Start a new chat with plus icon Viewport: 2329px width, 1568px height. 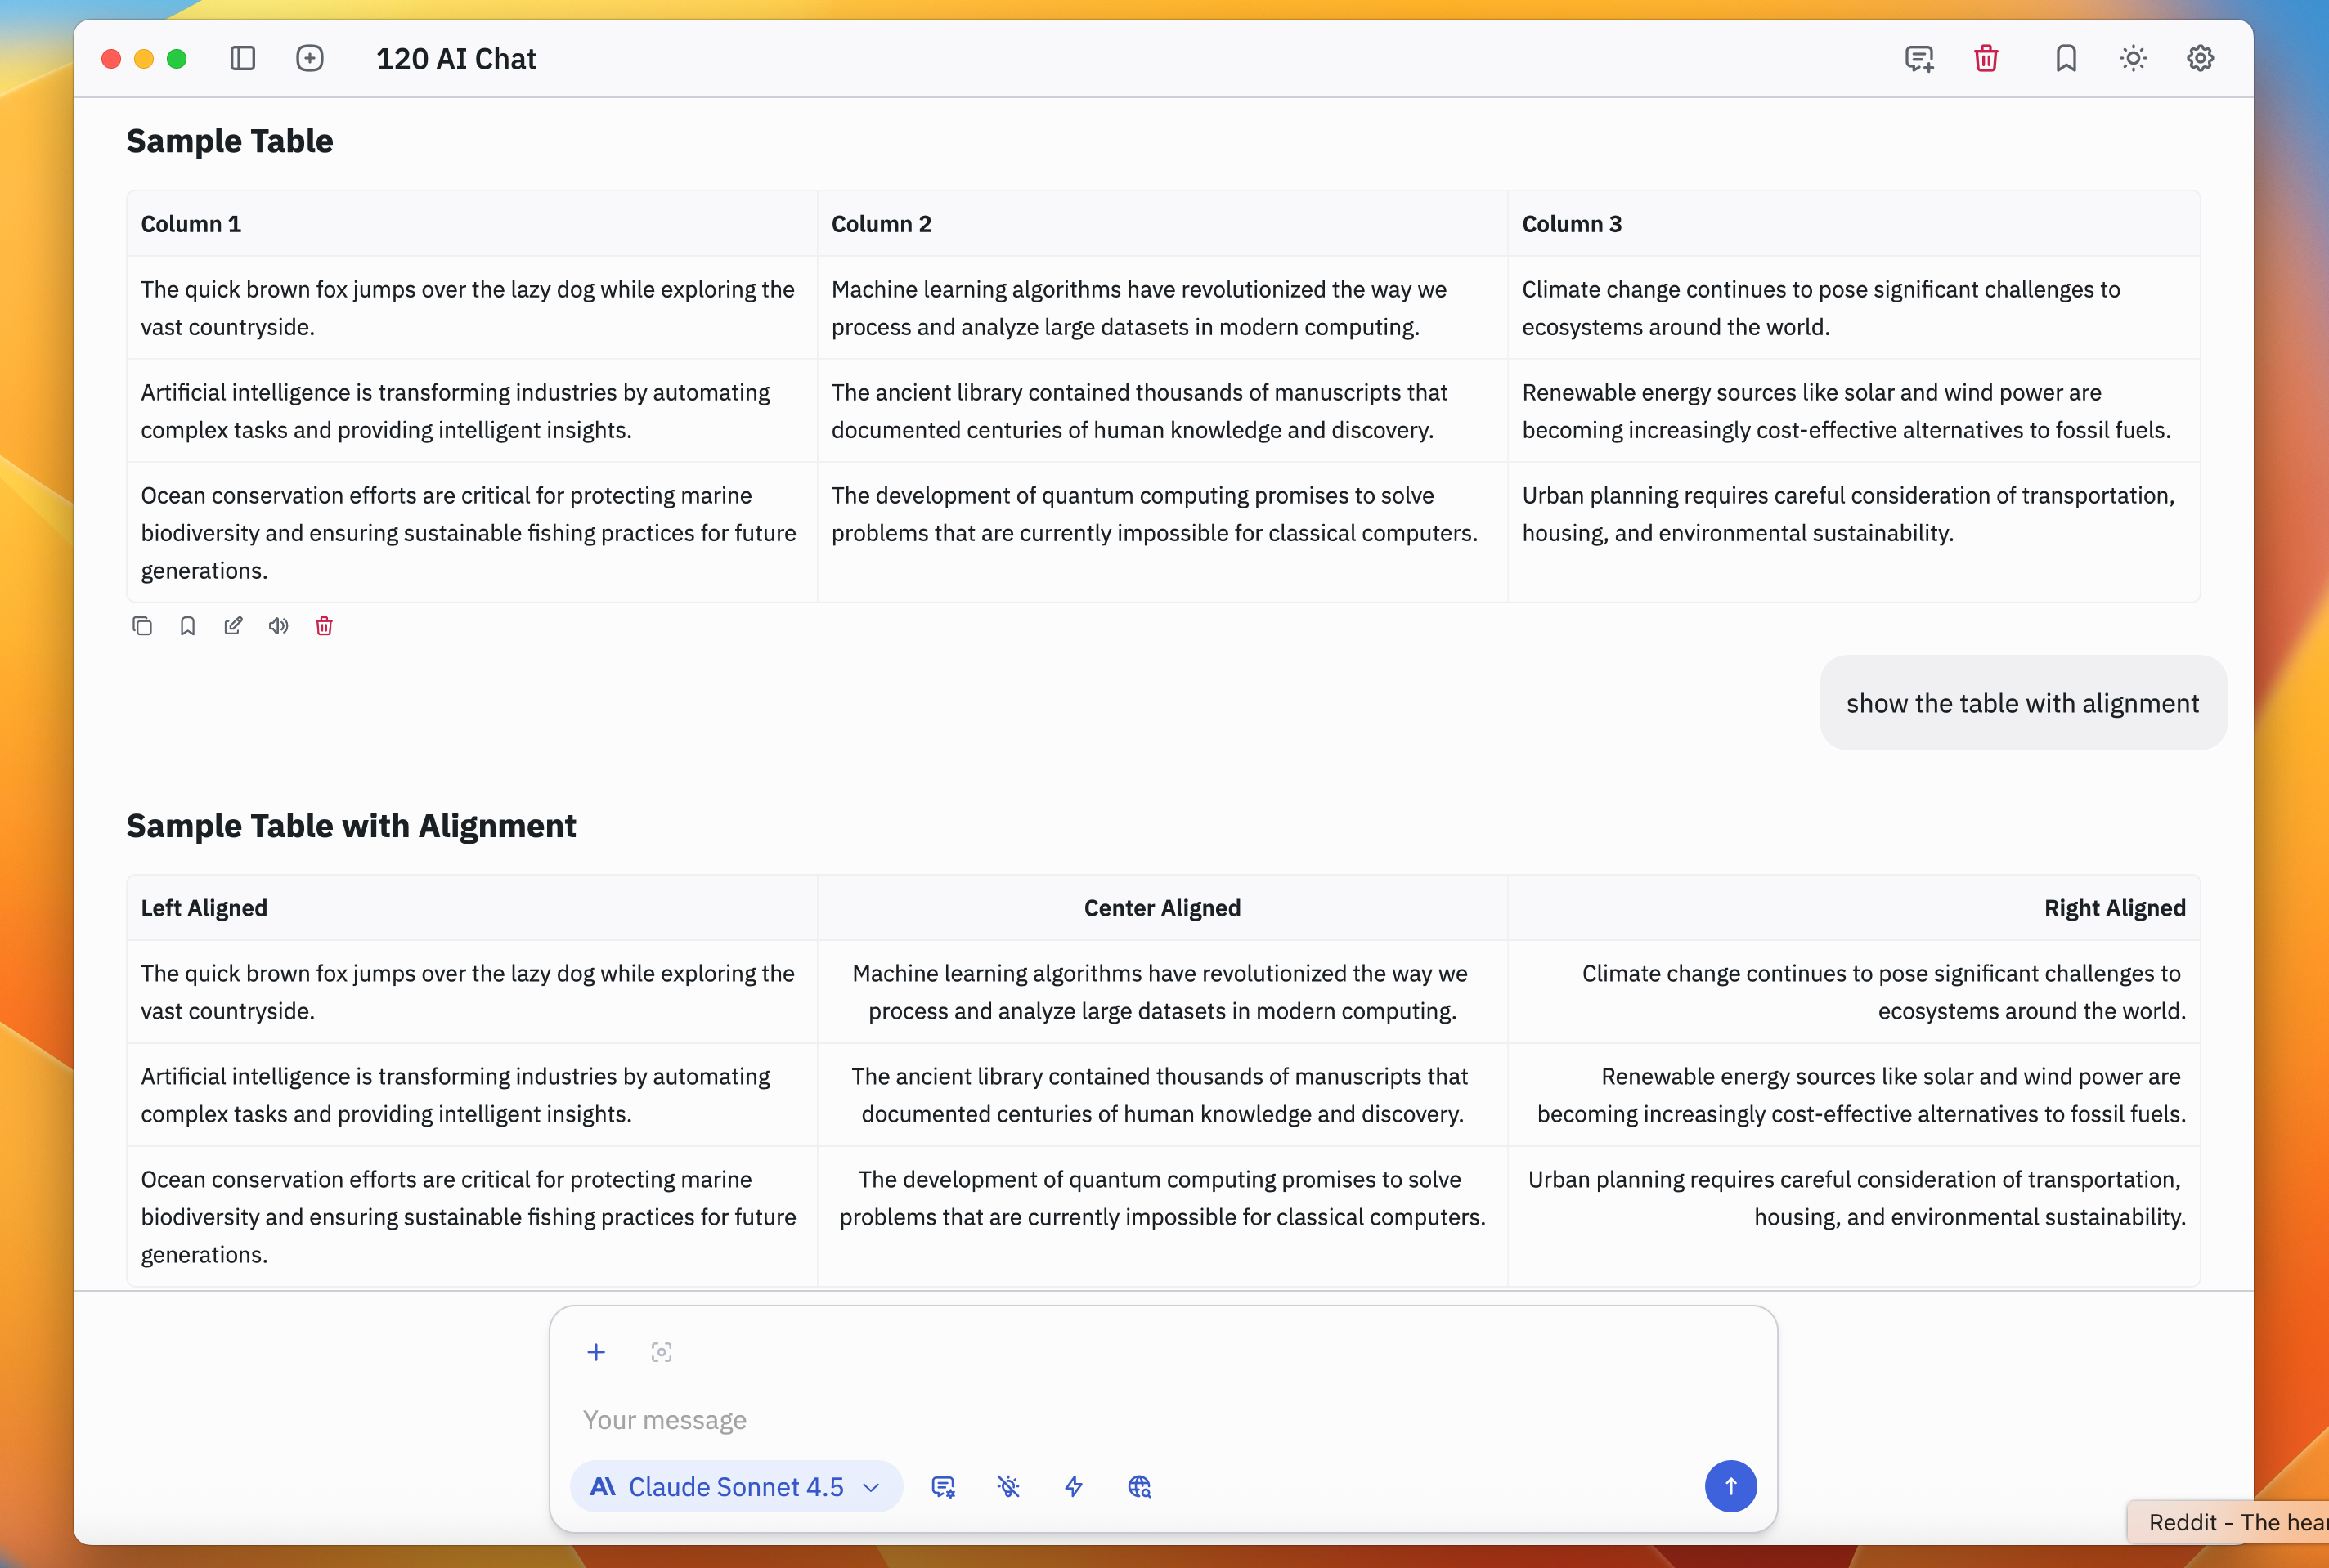[310, 58]
